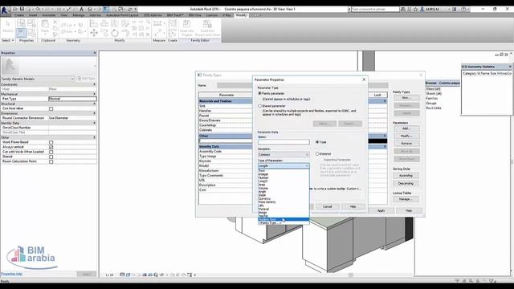Select the Move tool in Modify panel
The image size is (514, 289).
click(94, 33)
